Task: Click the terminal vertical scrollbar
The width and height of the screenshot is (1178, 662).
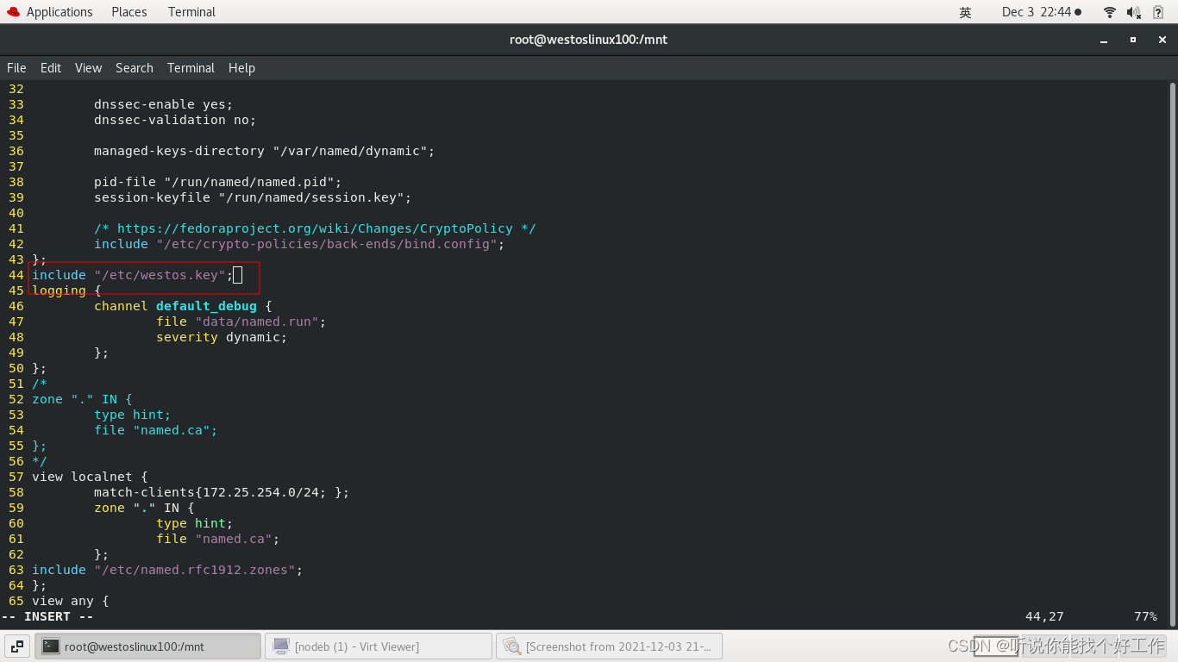Action: tap(1173, 353)
